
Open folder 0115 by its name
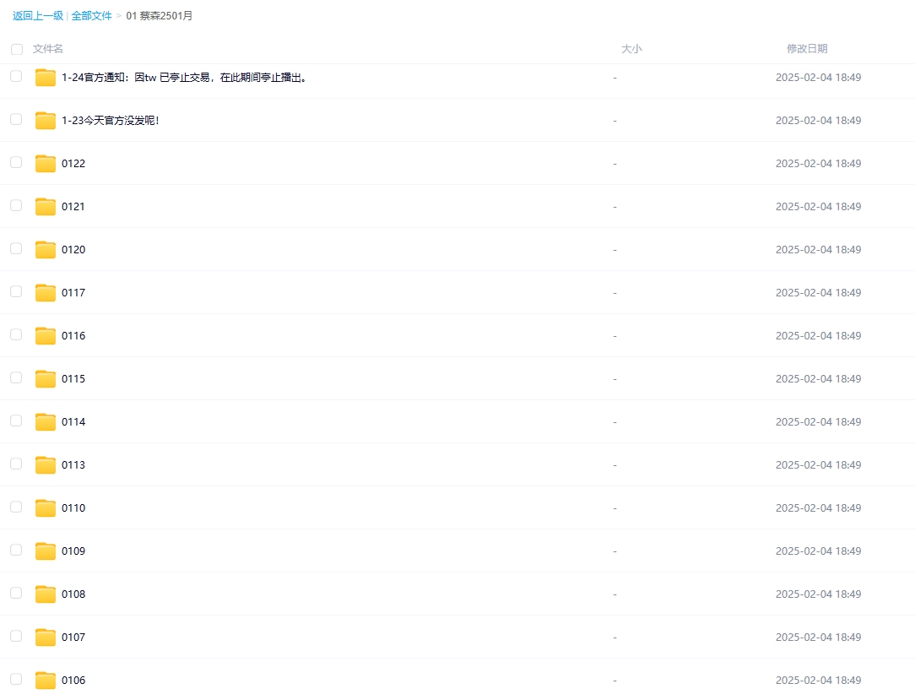pyautogui.click(x=73, y=378)
